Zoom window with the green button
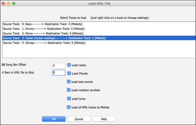196x125 pixels. (x=14, y=3)
